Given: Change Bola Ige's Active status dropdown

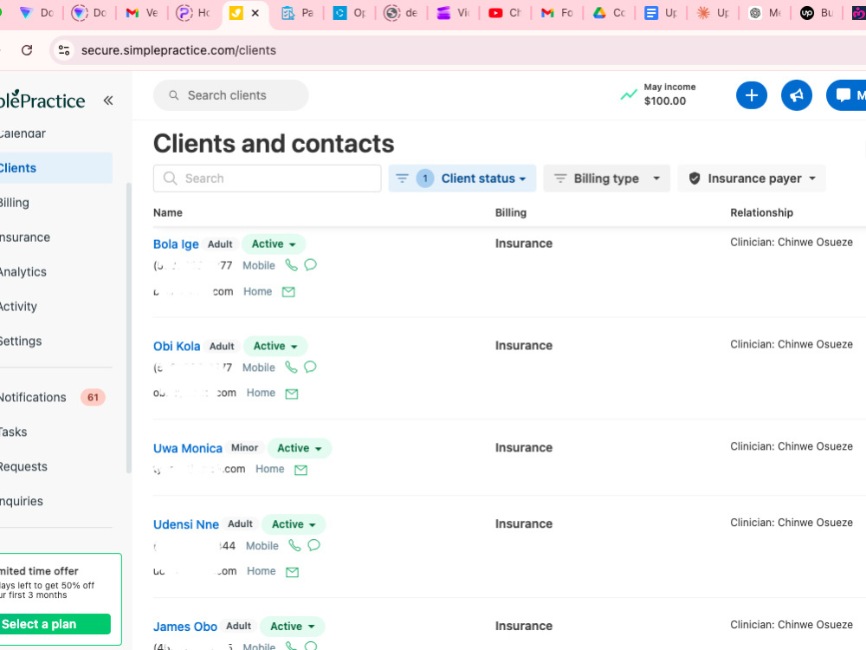Looking at the screenshot, I should pos(274,244).
